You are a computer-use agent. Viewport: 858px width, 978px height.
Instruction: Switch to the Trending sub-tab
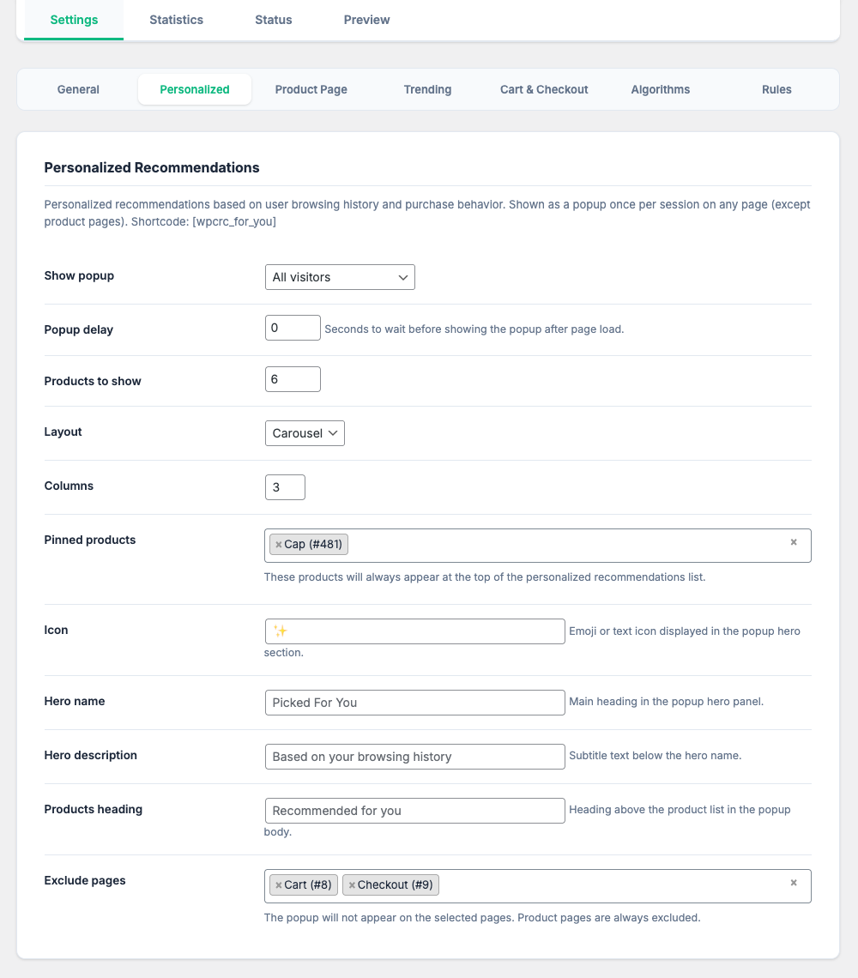tap(427, 89)
